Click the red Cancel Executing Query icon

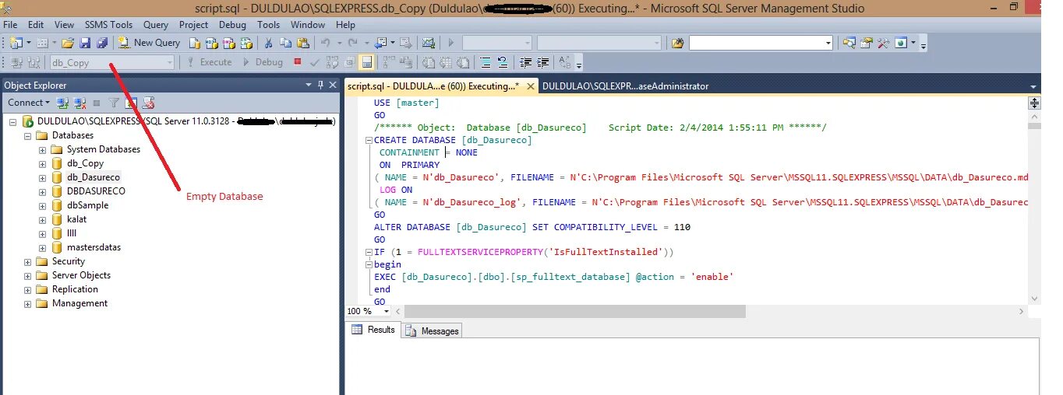coord(298,61)
